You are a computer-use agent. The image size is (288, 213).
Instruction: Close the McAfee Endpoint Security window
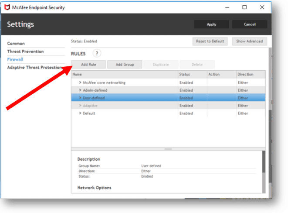click(x=262, y=7)
